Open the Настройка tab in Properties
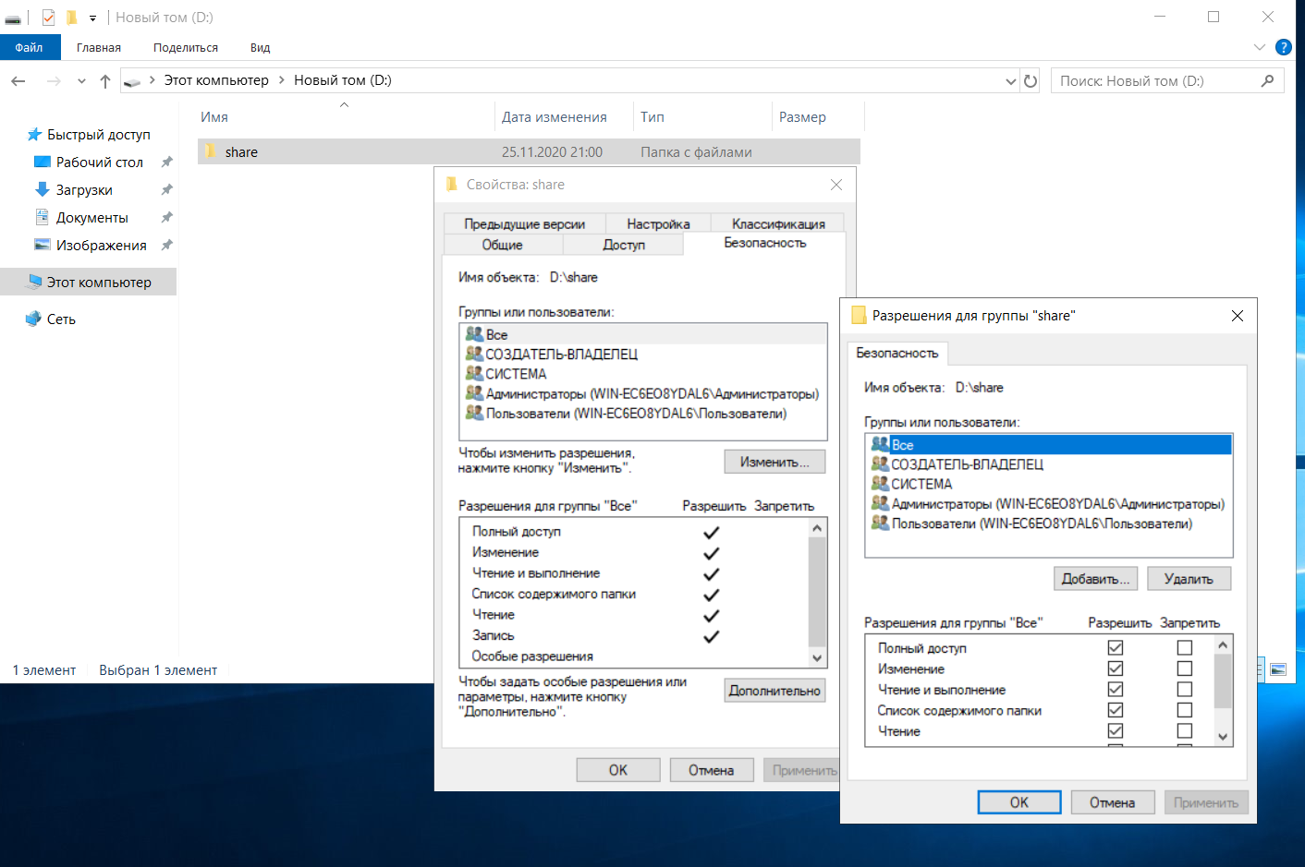This screenshot has width=1305, height=867. point(658,223)
